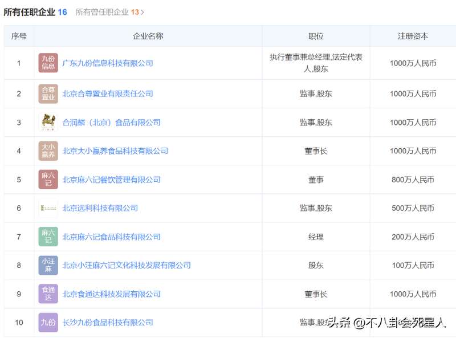The width and height of the screenshot is (456, 338).
Task: Open 北京麻六记餐饮管理有限公司 link
Action: 111,180
